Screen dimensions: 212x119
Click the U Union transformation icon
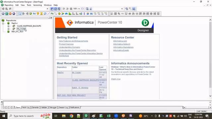tap(126, 14)
